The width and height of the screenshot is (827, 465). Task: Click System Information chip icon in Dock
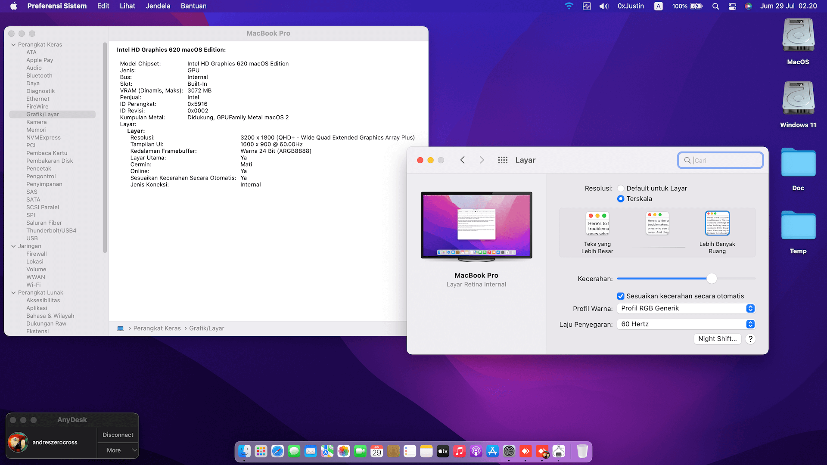coord(559,451)
